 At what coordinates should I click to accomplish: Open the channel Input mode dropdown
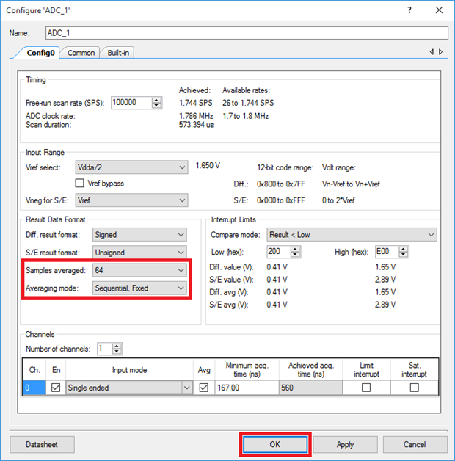tap(129, 388)
